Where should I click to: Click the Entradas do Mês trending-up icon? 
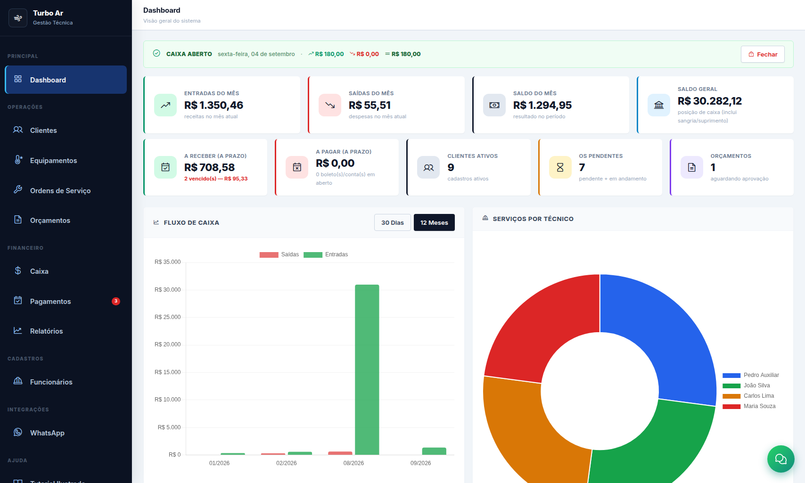pyautogui.click(x=165, y=105)
